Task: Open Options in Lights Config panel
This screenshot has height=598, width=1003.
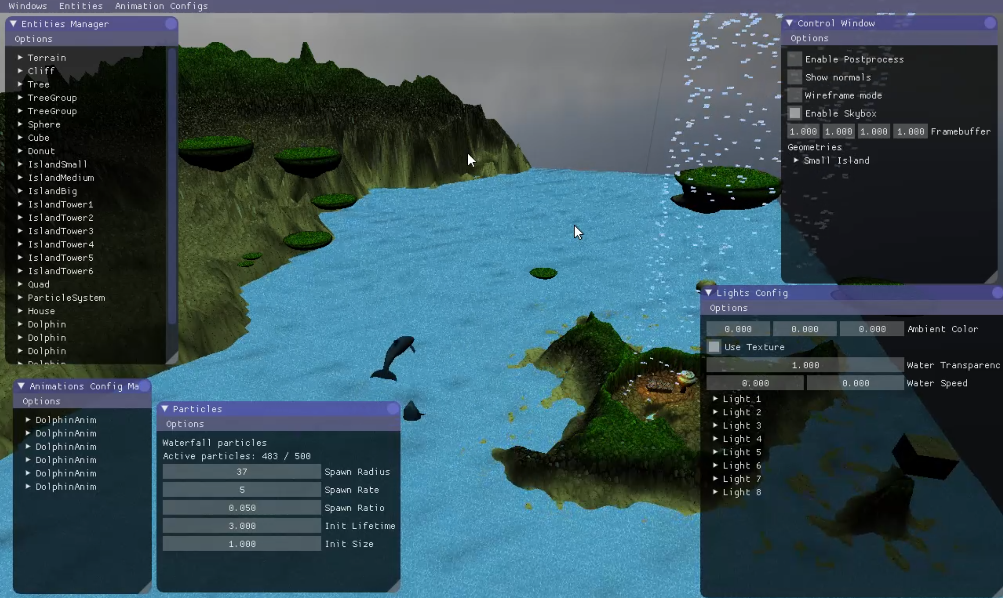Action: coord(728,308)
